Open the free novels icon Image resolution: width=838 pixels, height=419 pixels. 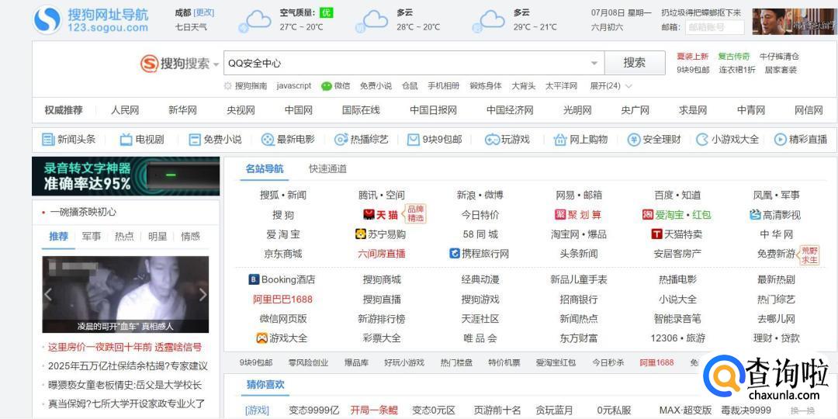pyautogui.click(x=195, y=140)
